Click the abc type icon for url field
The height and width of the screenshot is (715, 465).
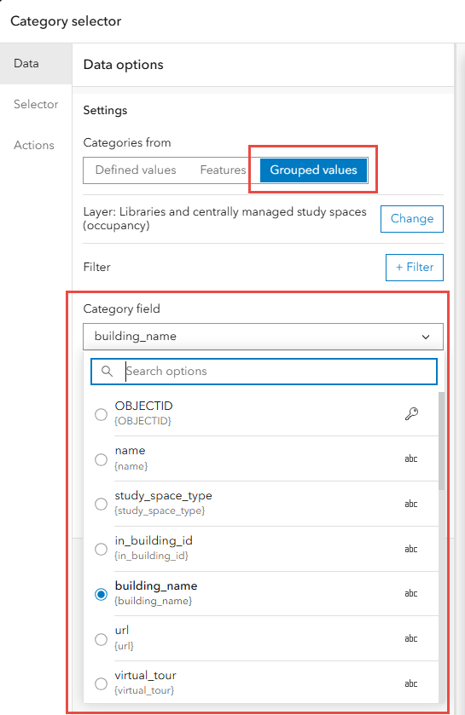411,638
